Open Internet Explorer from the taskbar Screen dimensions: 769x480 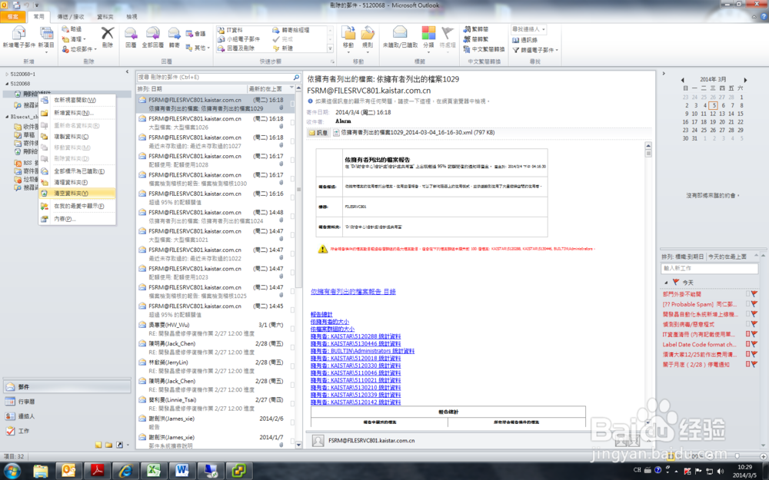(x=125, y=470)
